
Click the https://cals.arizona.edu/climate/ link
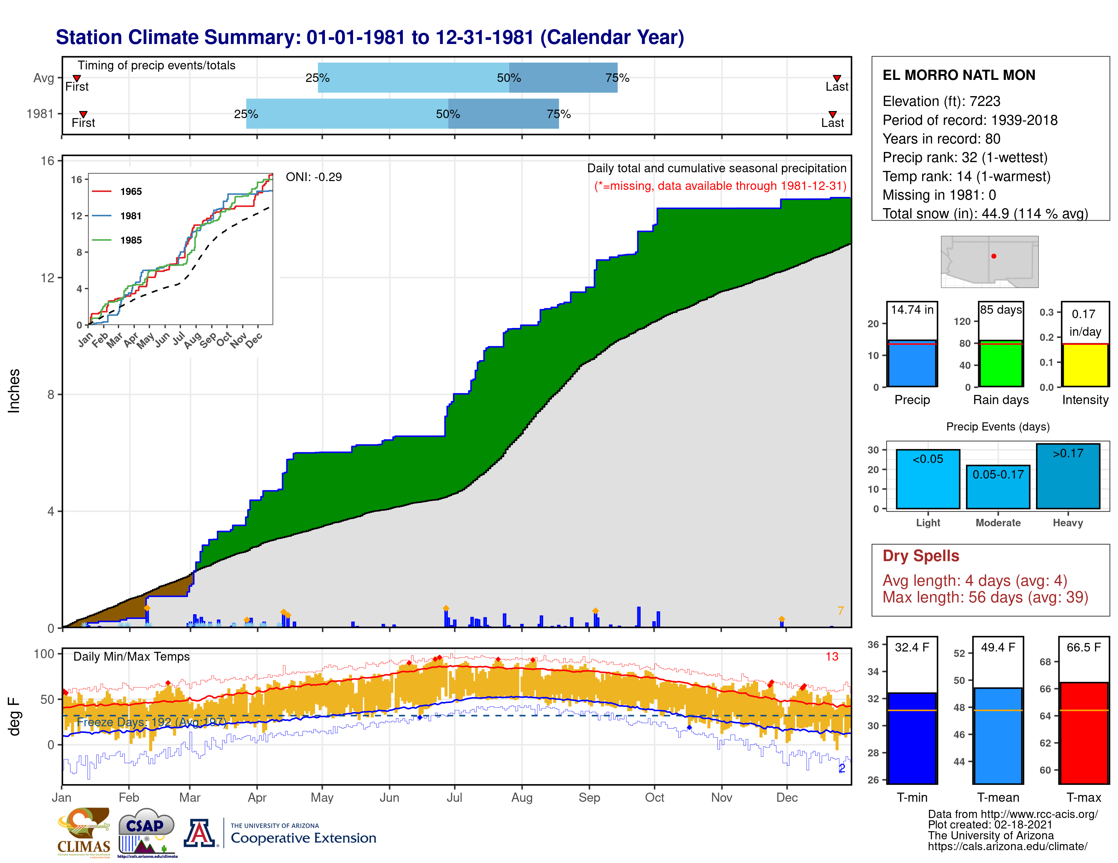(x=1008, y=847)
